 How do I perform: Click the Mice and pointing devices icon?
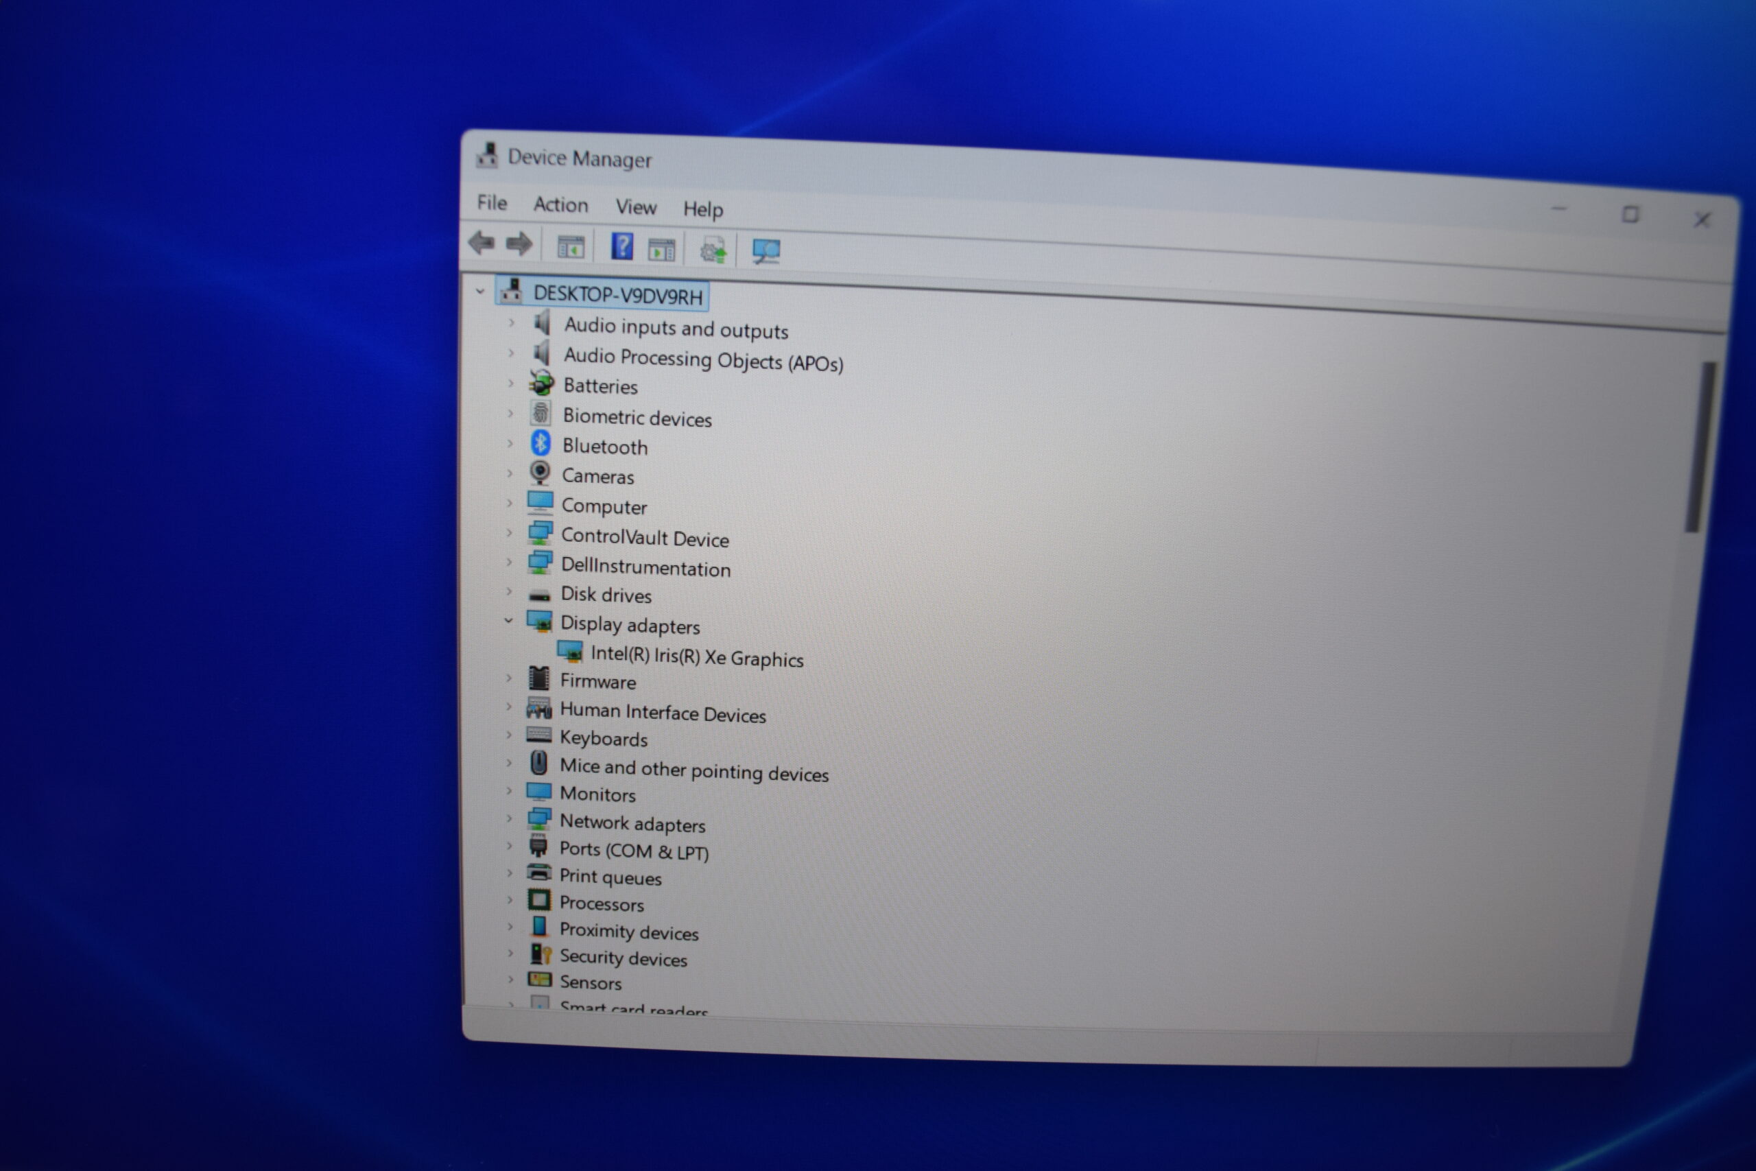coord(538,763)
